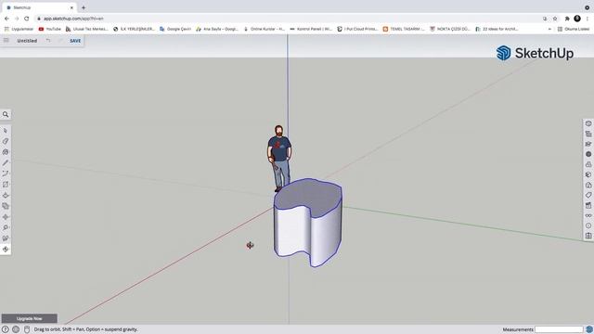This screenshot has height=334, width=594.
Task: Open the TEMEL TASARIM bookmark
Action: coord(404,29)
